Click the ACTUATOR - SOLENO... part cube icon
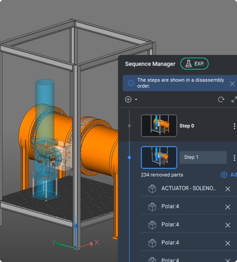 coord(152,189)
